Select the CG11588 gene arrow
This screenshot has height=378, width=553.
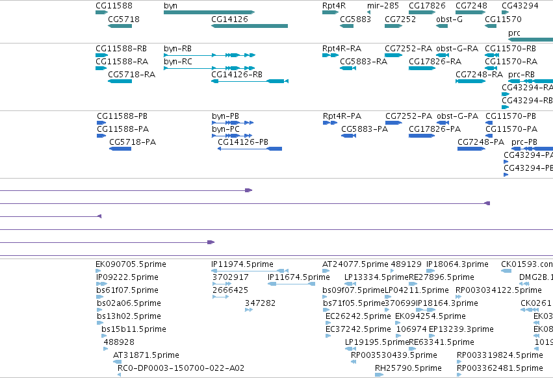click(x=101, y=12)
